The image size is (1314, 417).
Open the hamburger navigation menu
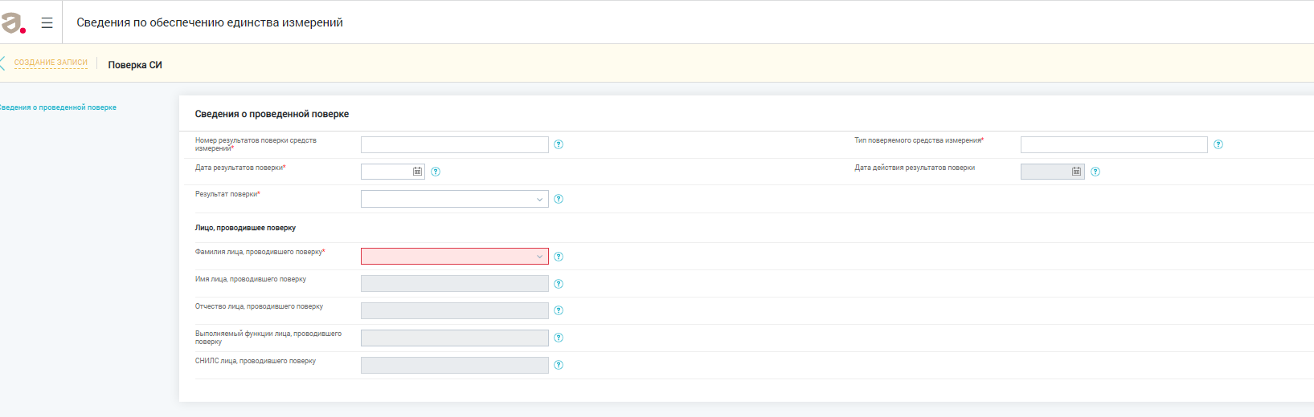[x=47, y=23]
